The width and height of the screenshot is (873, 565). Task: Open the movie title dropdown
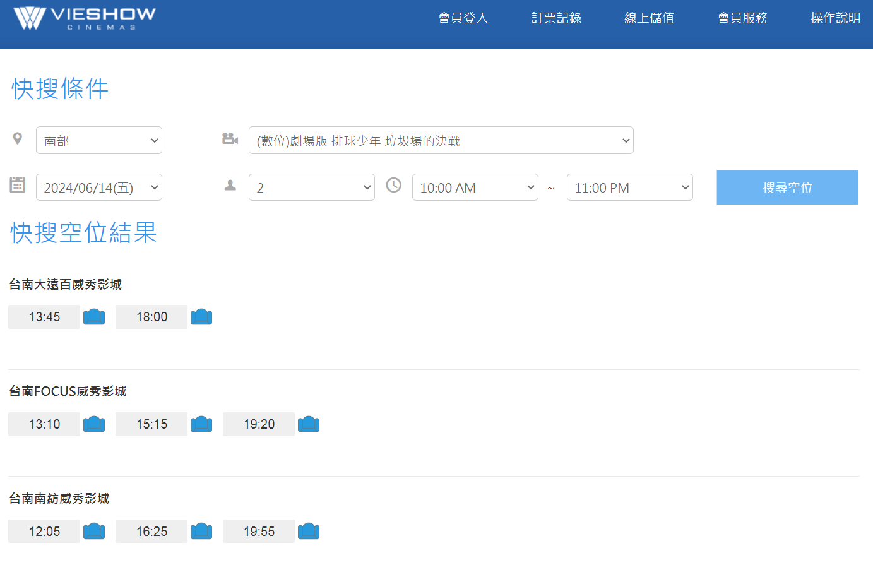point(441,140)
